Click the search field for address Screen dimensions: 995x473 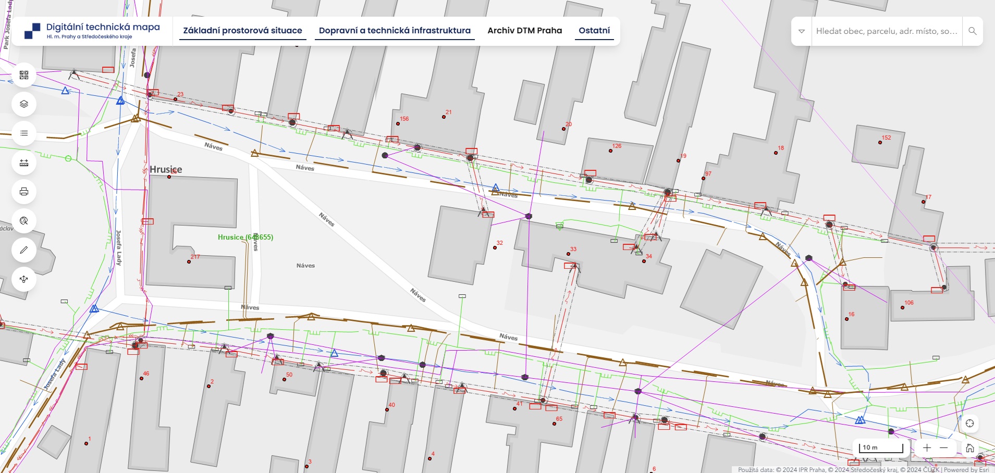point(886,31)
